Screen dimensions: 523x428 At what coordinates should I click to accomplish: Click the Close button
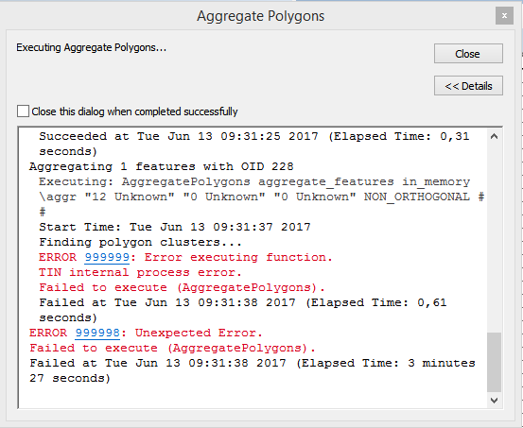pyautogui.click(x=468, y=53)
